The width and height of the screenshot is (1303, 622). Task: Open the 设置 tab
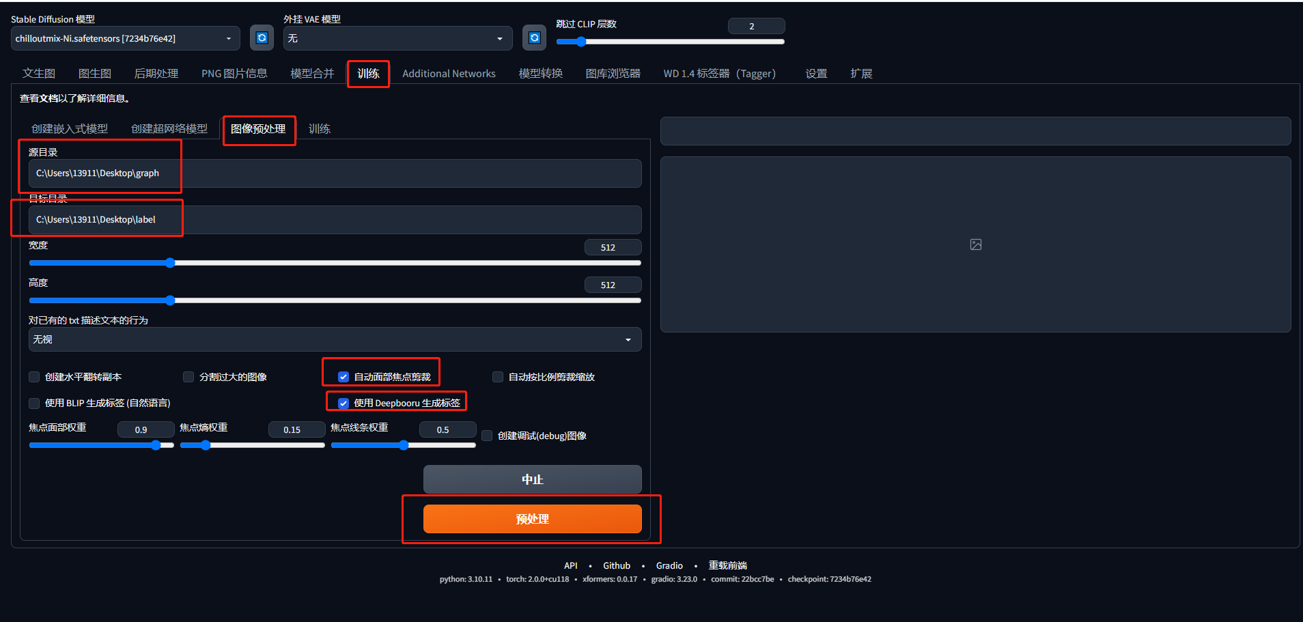click(x=816, y=73)
